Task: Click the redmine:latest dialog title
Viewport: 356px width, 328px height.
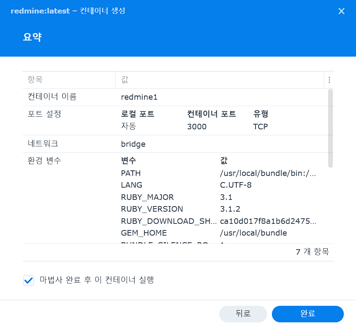Action: click(68, 10)
